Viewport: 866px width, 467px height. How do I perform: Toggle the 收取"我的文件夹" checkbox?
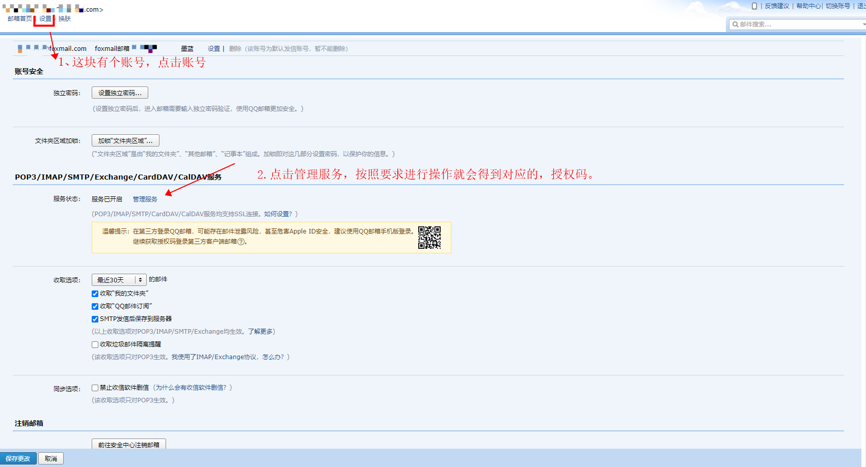pos(95,294)
